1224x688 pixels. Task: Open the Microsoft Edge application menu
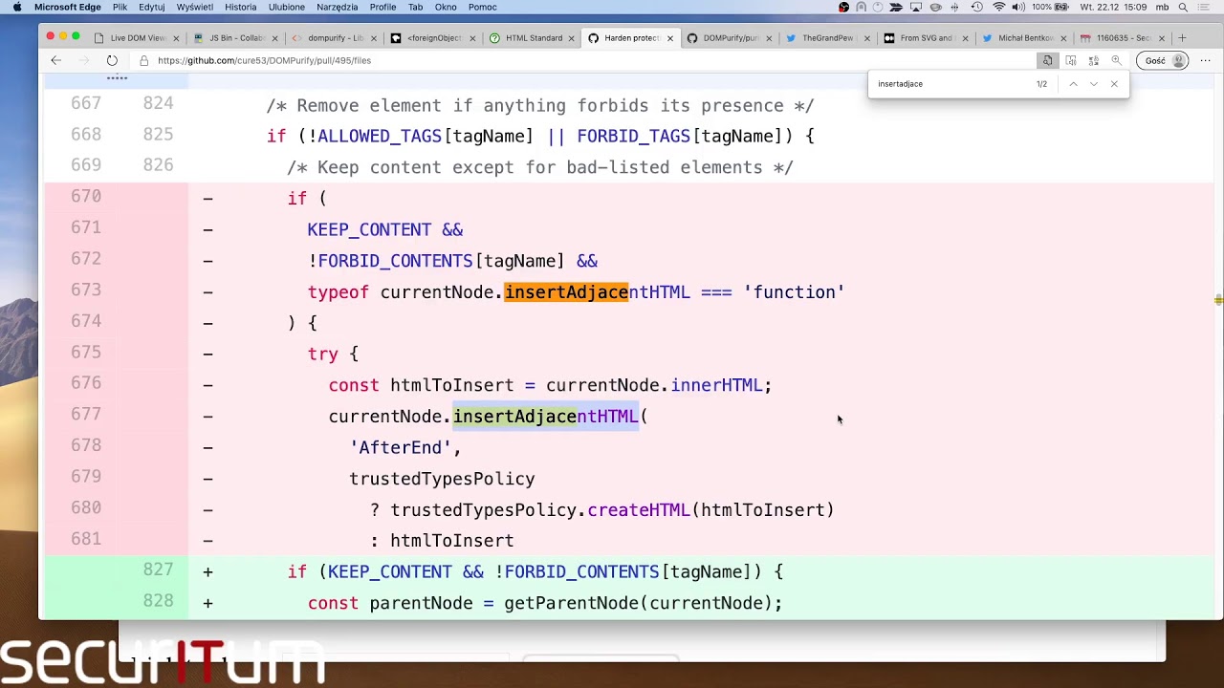click(67, 7)
